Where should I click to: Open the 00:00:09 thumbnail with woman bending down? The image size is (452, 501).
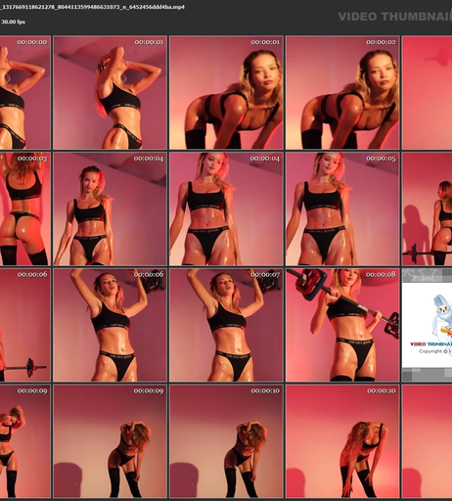click(x=110, y=441)
